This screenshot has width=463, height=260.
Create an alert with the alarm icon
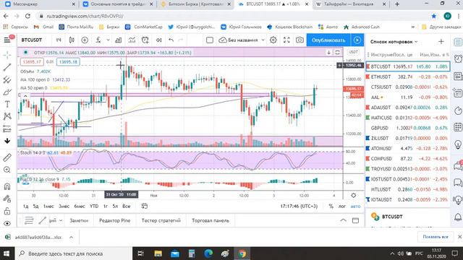(145, 40)
